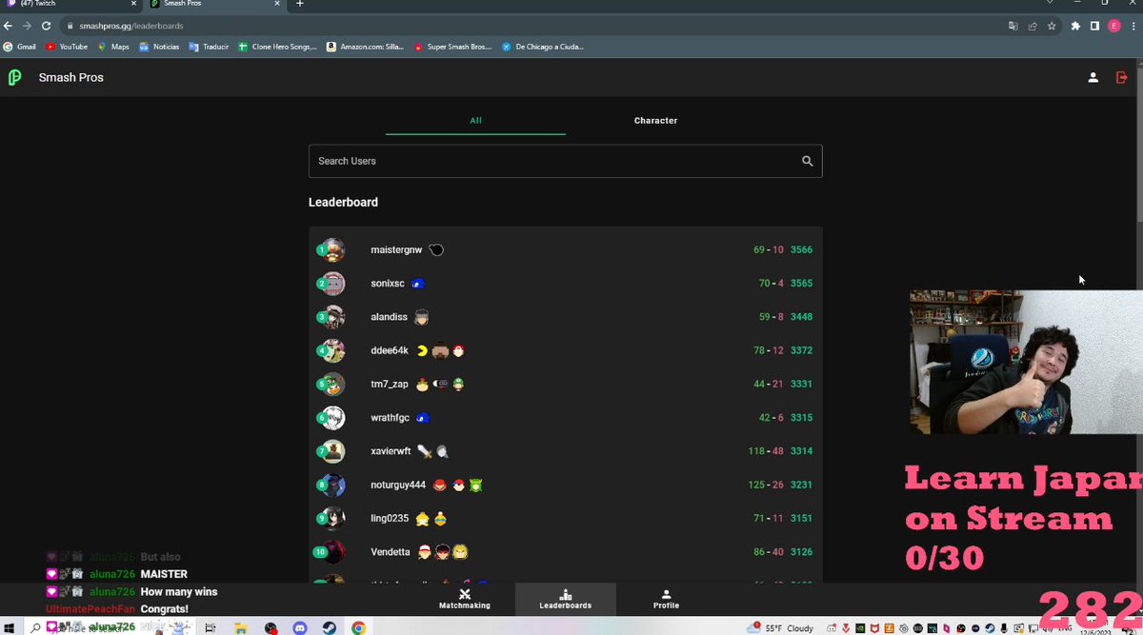The width and height of the screenshot is (1143, 635).
Task: Click the Smash Pros logo in the header
Action: (14, 76)
